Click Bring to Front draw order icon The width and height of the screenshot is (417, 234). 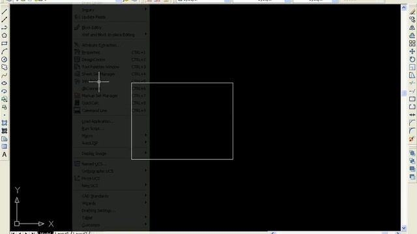412,153
